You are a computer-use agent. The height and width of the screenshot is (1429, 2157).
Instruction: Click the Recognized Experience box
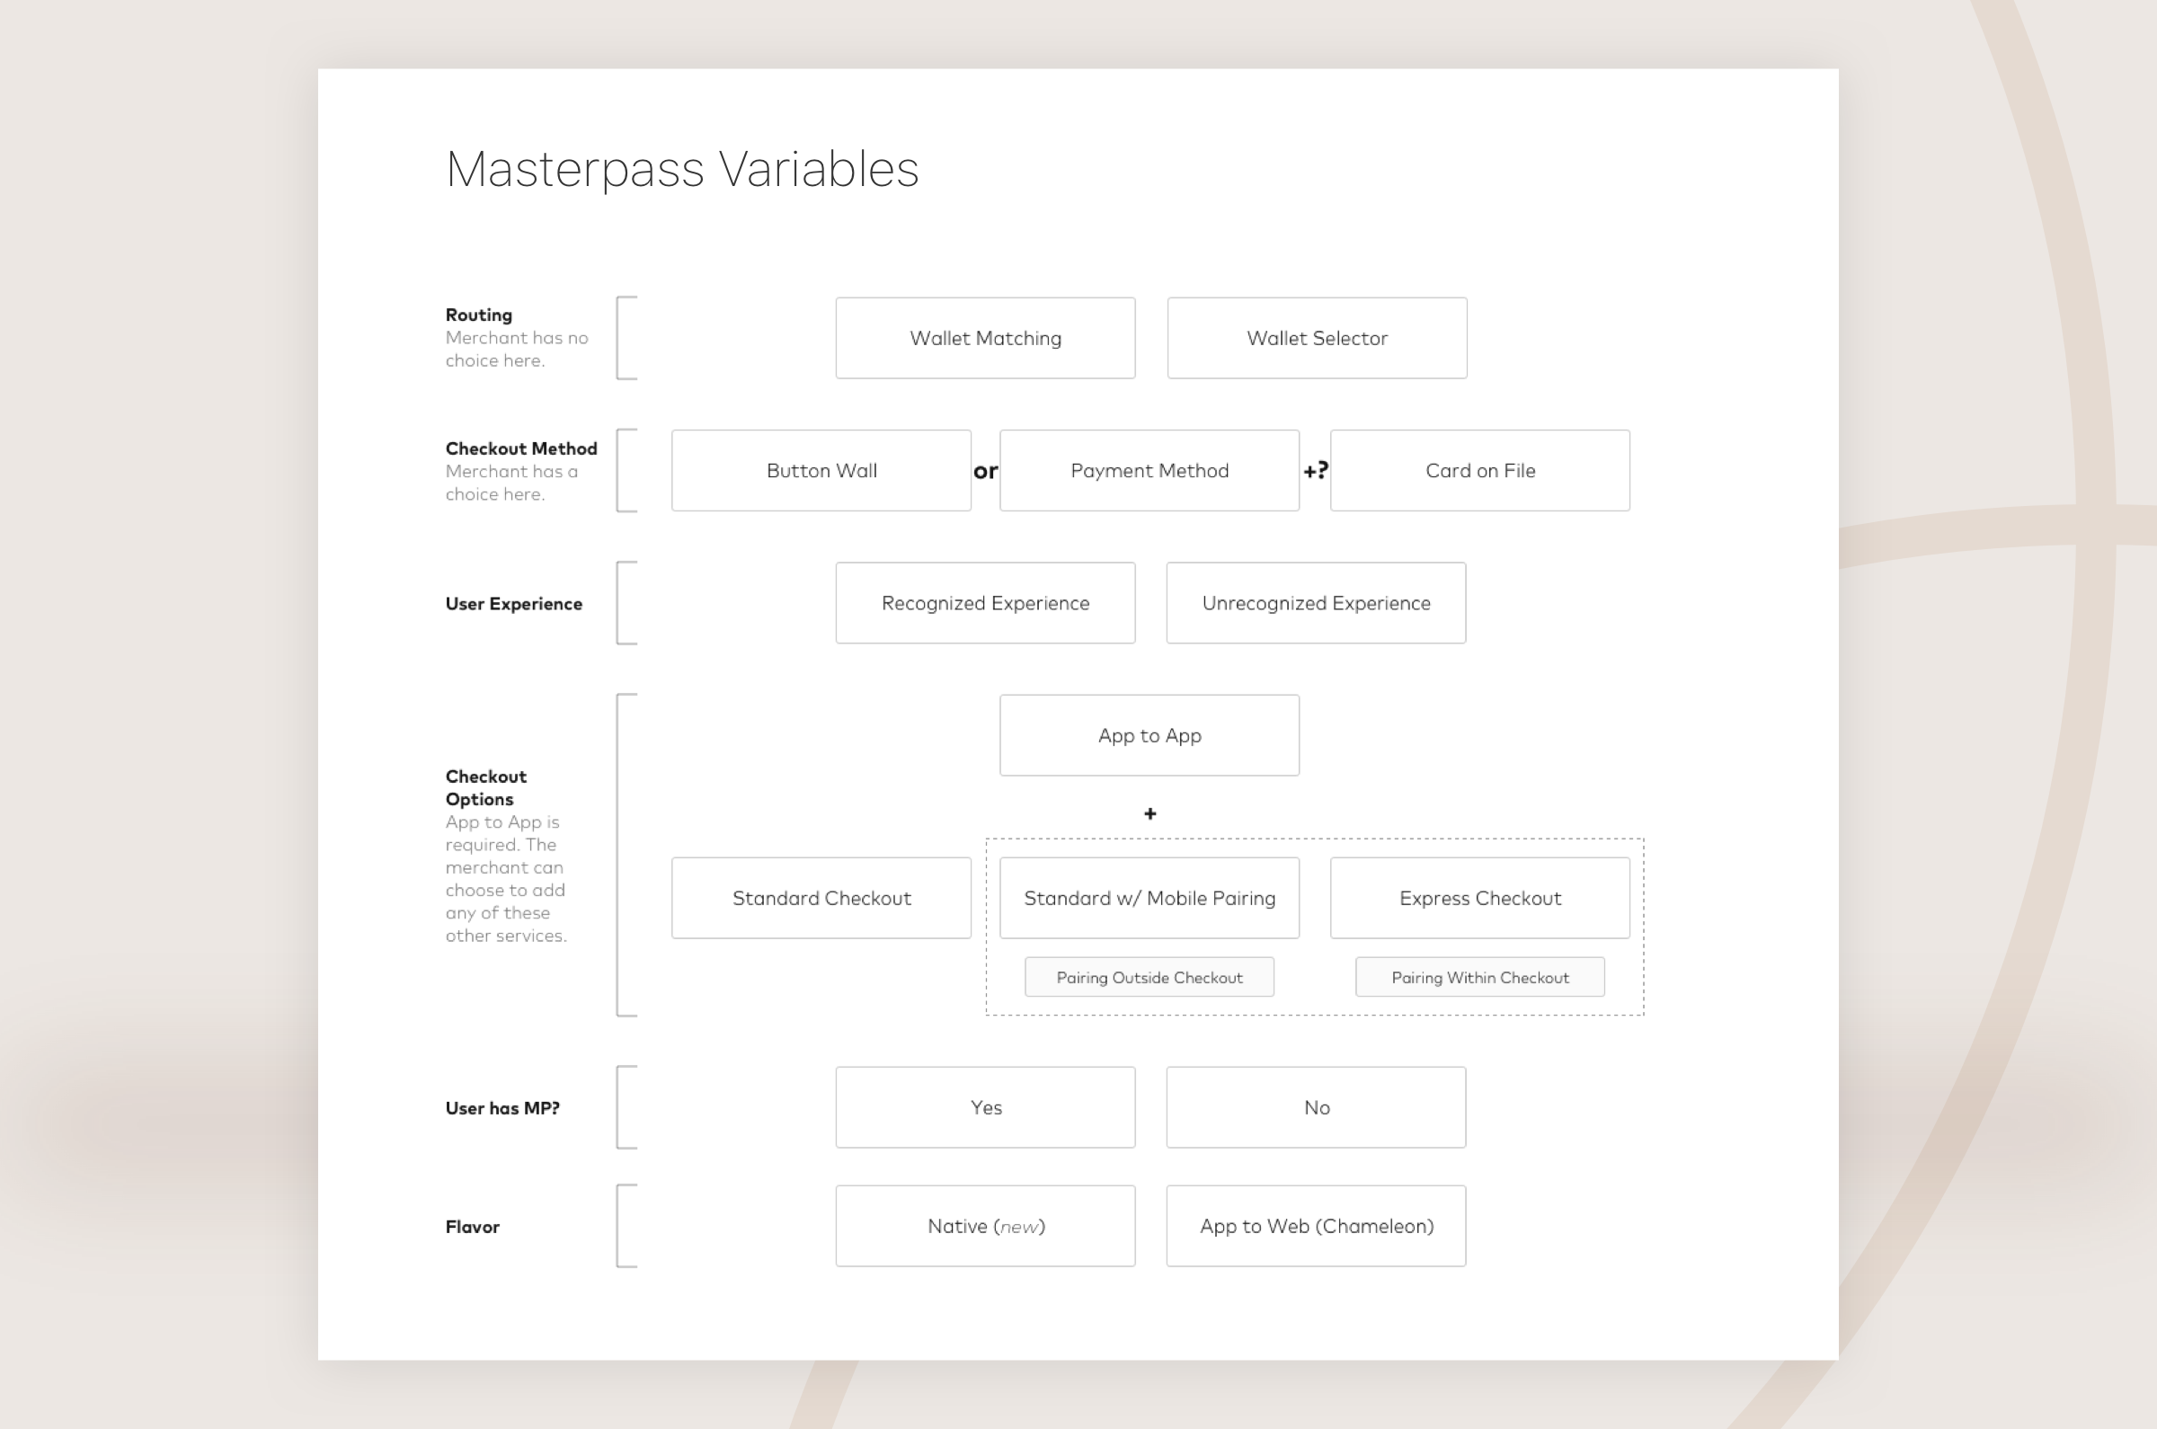click(x=985, y=603)
